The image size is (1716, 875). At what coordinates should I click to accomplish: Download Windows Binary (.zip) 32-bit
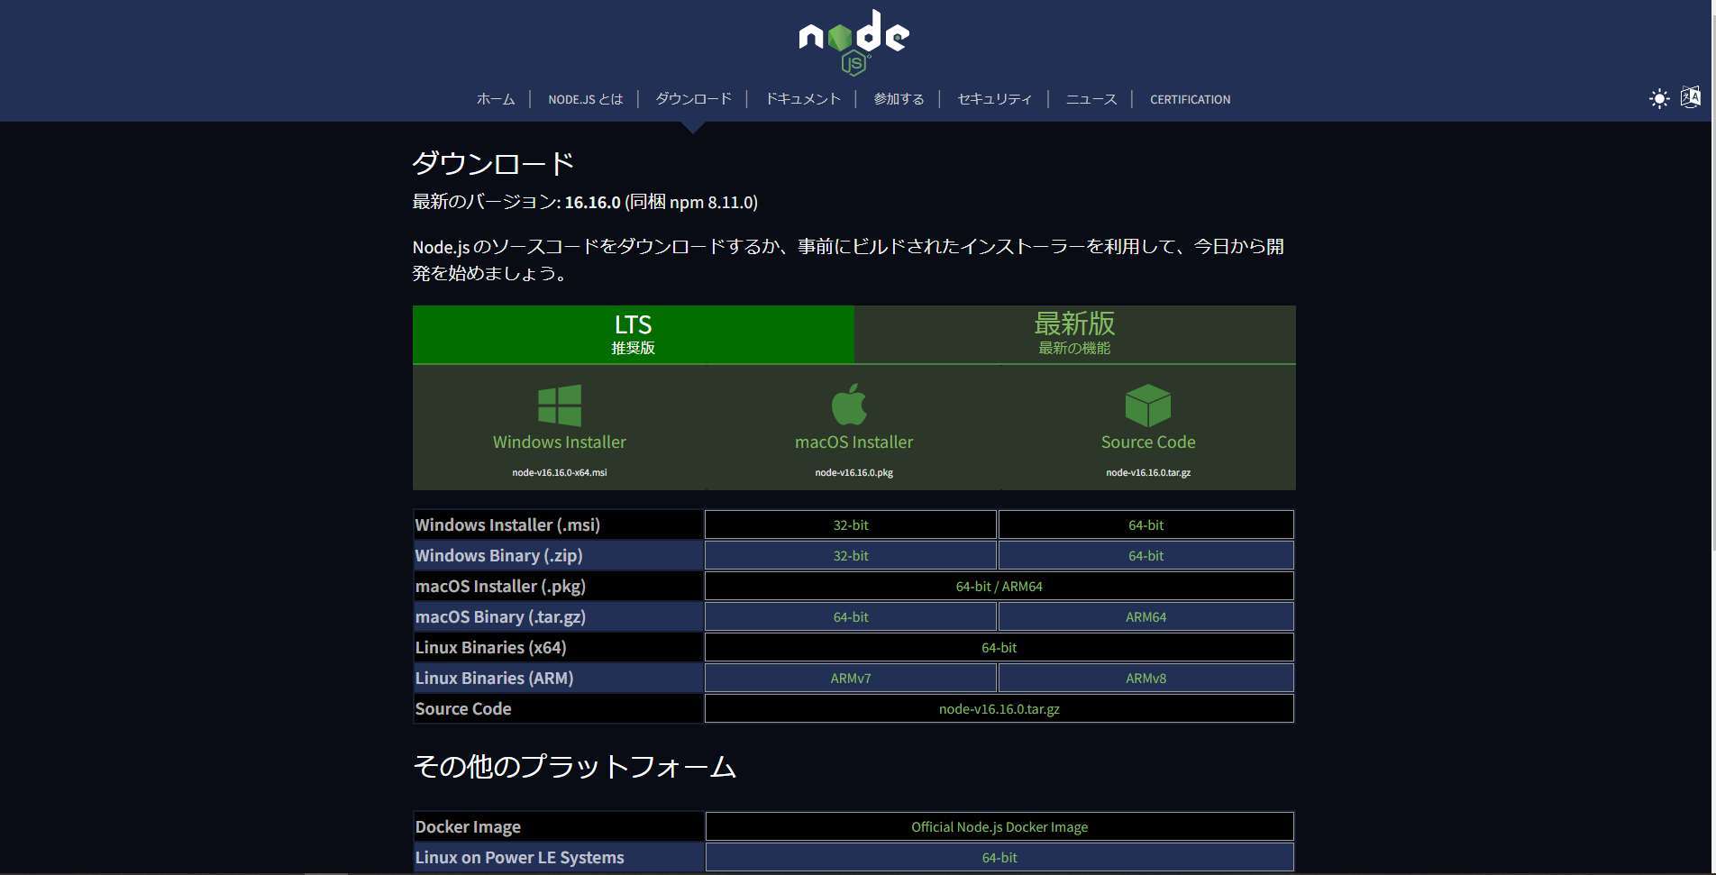[x=851, y=555]
